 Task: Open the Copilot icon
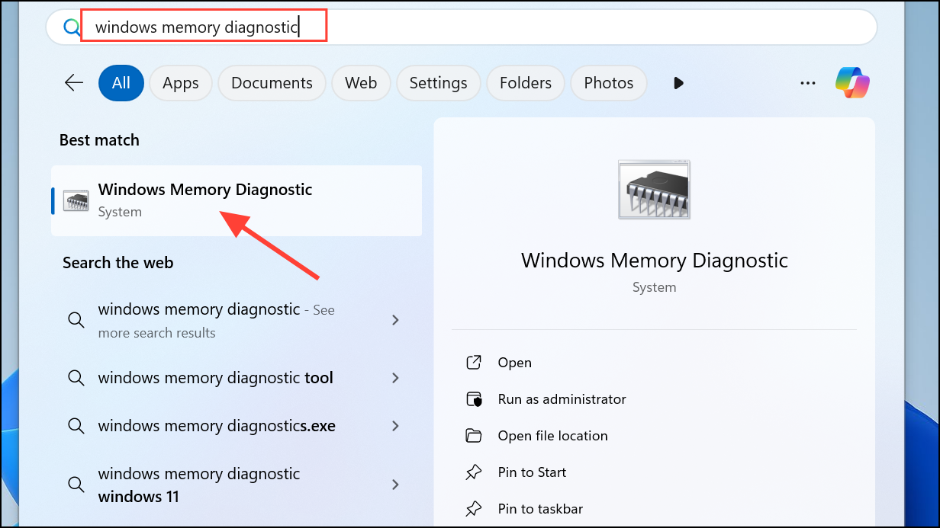(853, 83)
